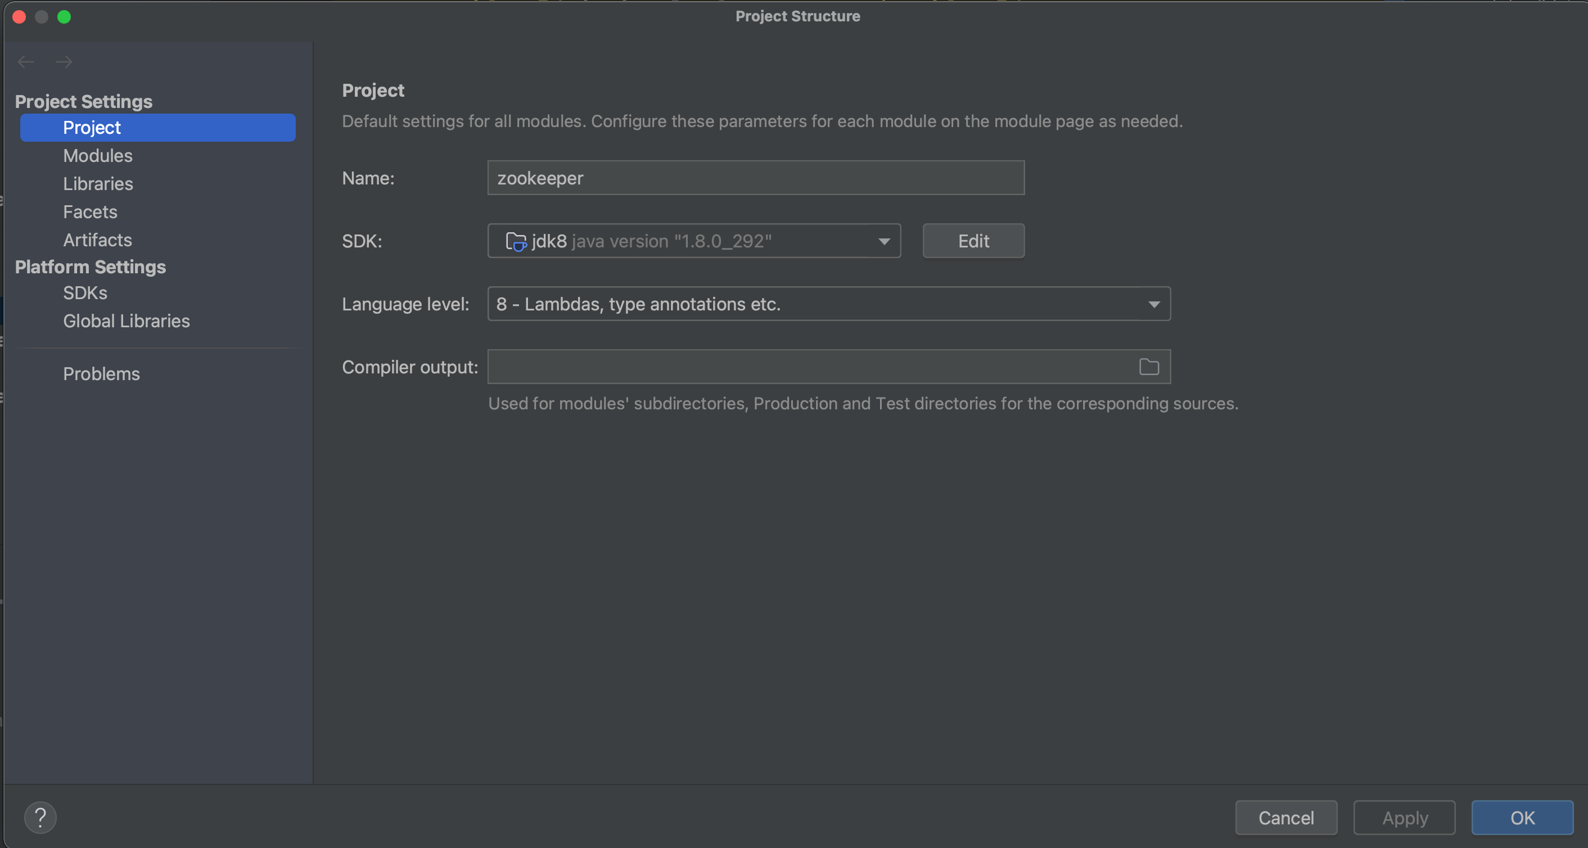Open the Language level dropdown
This screenshot has width=1588, height=848.
coord(1153,304)
